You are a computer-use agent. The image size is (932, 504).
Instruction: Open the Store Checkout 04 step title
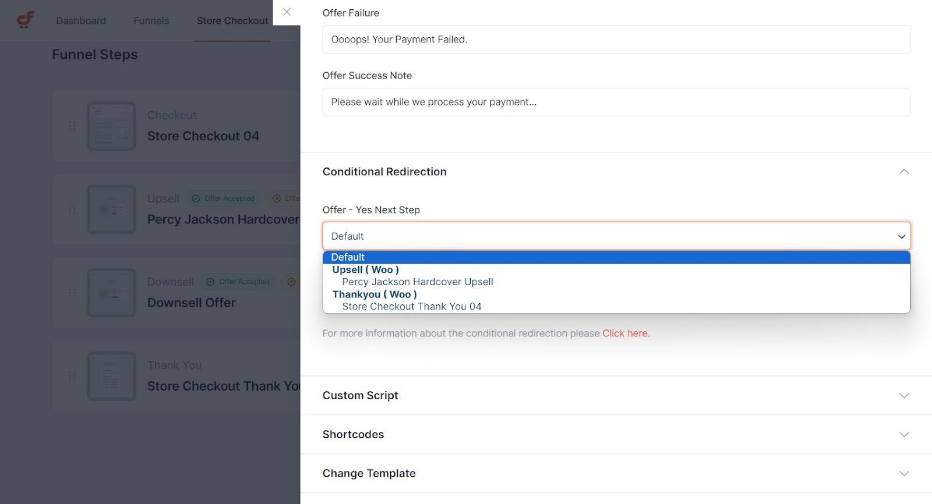coord(203,136)
